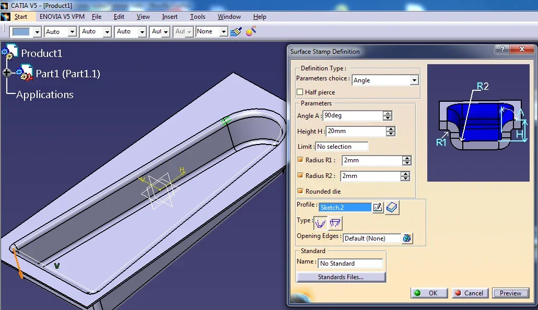
Task: Open the third Auto dropdown in toolbar
Action: tap(142, 32)
